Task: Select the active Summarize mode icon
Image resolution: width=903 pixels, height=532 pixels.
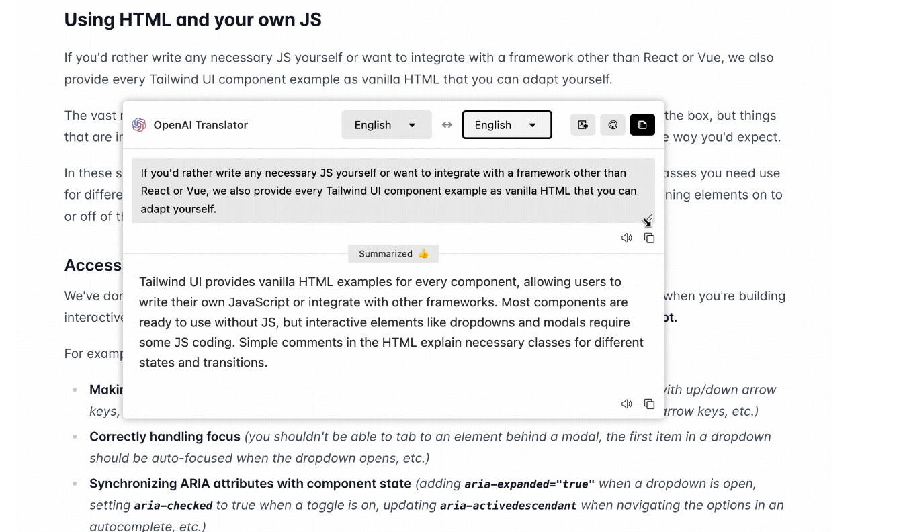Action: 642,125
